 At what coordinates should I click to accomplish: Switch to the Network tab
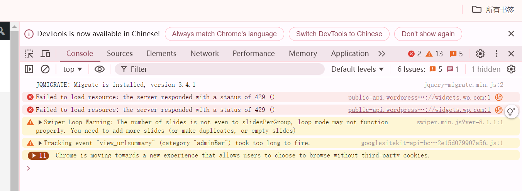[205, 54]
